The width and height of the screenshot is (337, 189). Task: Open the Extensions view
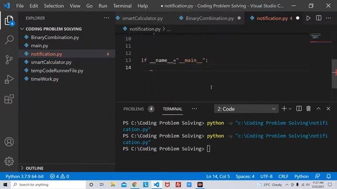click(9, 99)
